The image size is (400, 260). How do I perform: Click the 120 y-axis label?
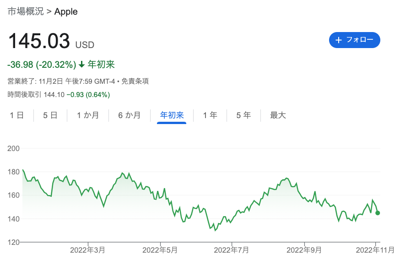pos(14,242)
